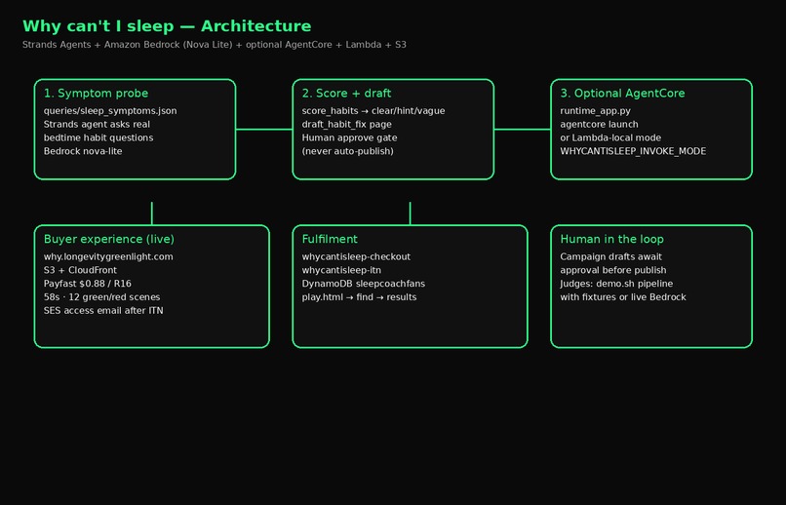Click the subtitle line starting 'Strands Agents + Amazon Bedrock'

(x=214, y=45)
